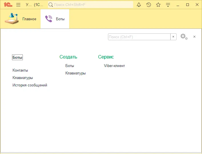Click the magnifier icon in global search
This screenshot has height=154, width=202.
click(51, 5)
